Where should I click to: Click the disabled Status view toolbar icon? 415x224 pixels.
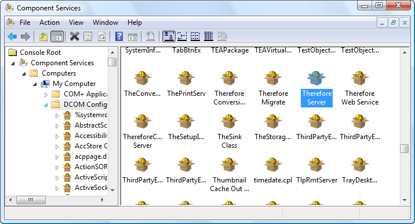tap(222, 36)
